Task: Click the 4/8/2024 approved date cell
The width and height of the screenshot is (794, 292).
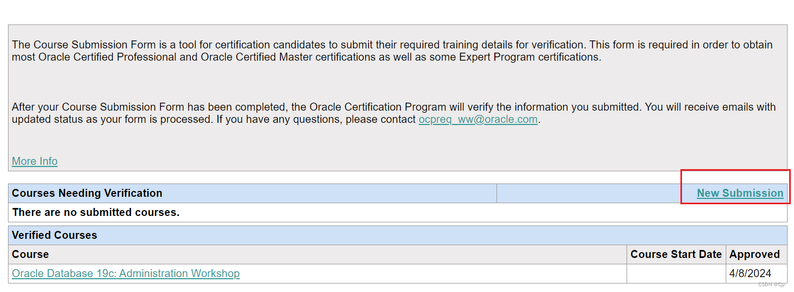Action: (x=750, y=273)
